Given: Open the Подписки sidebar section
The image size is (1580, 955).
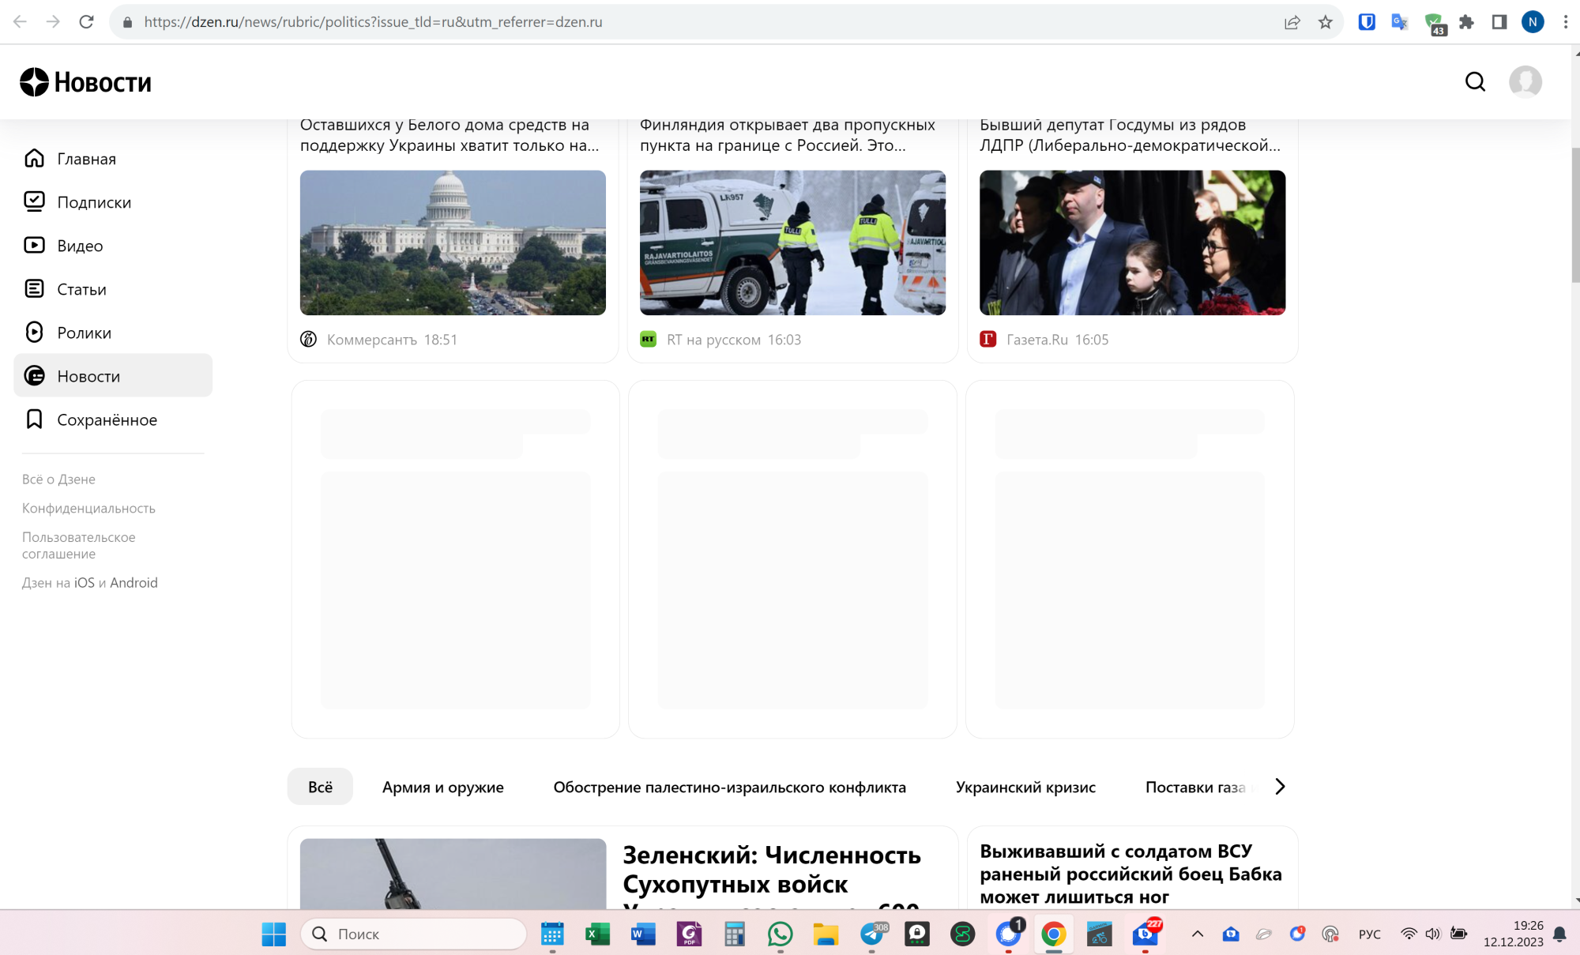Looking at the screenshot, I should coord(94,201).
